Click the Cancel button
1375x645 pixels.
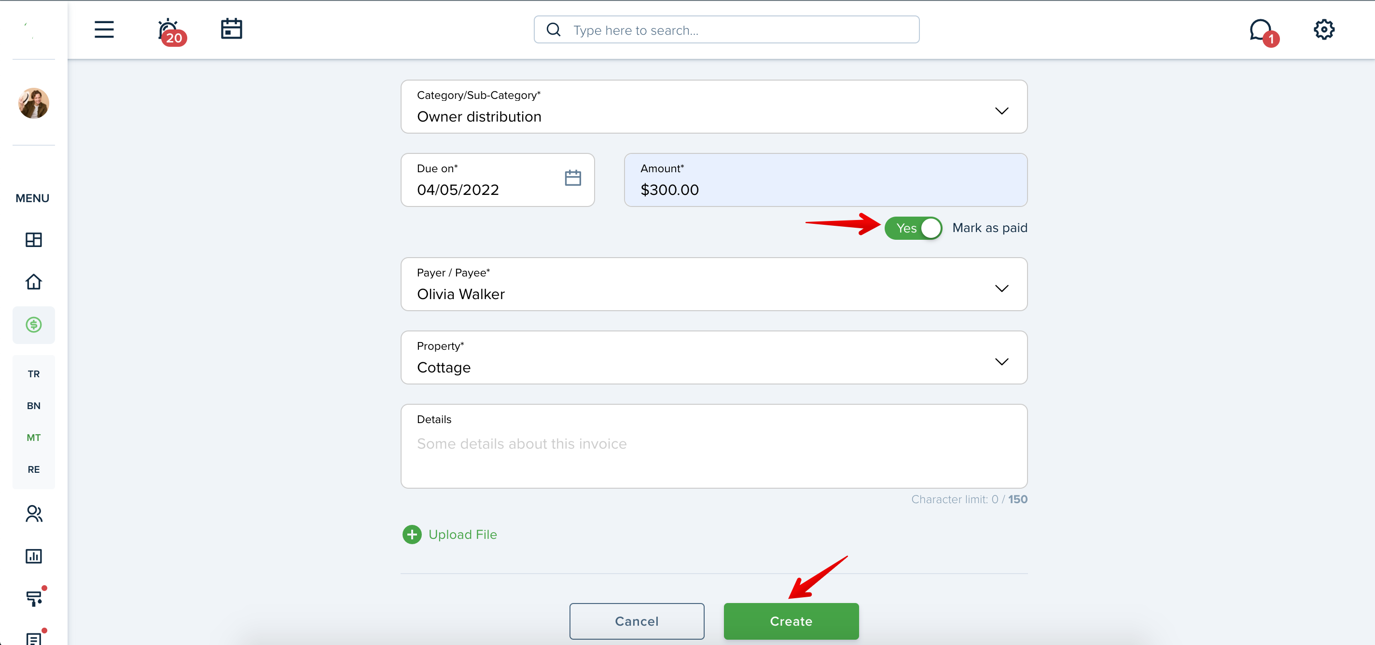pos(636,621)
